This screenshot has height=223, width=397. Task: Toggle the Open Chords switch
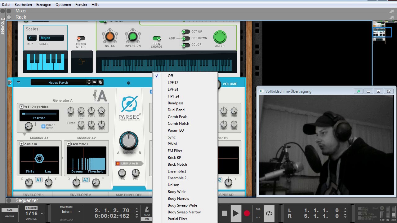coord(157,38)
